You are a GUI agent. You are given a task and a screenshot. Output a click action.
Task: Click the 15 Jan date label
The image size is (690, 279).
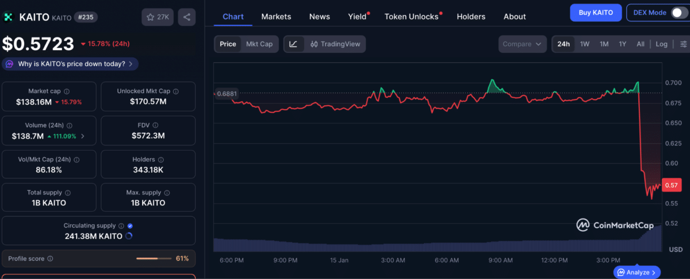coord(339,261)
